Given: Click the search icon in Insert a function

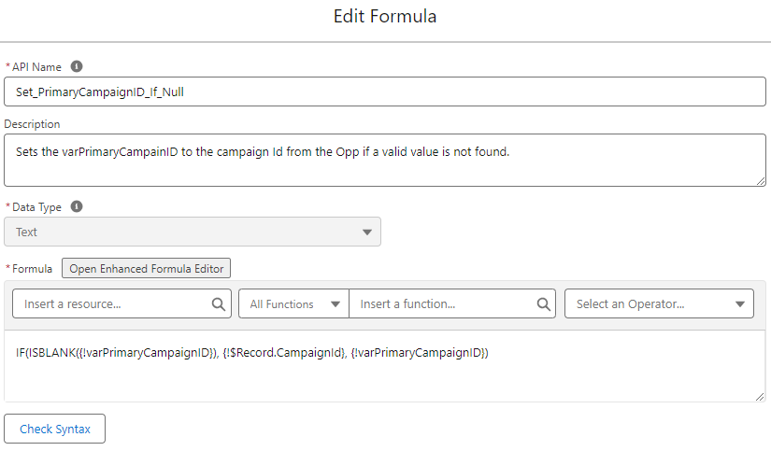Looking at the screenshot, I should [543, 304].
